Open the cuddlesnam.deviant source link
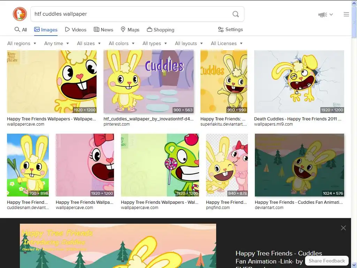 tap(28, 208)
